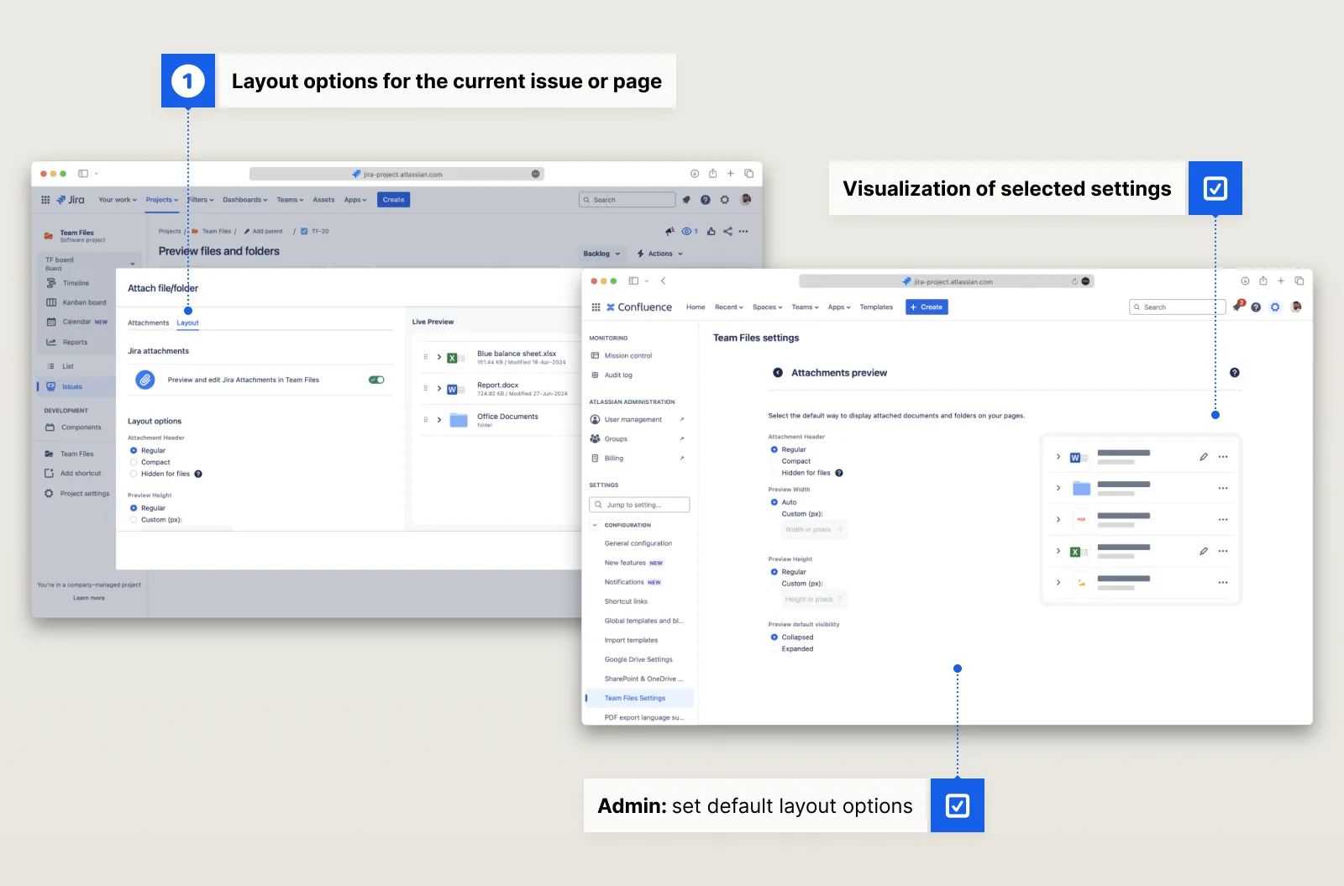Open Projects dropdown in Jira navigation
The height and width of the screenshot is (886, 1344).
pos(162,200)
